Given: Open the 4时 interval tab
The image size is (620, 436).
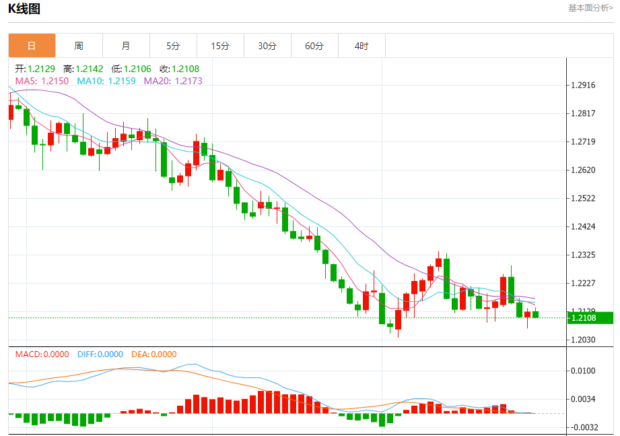Looking at the screenshot, I should [x=361, y=46].
